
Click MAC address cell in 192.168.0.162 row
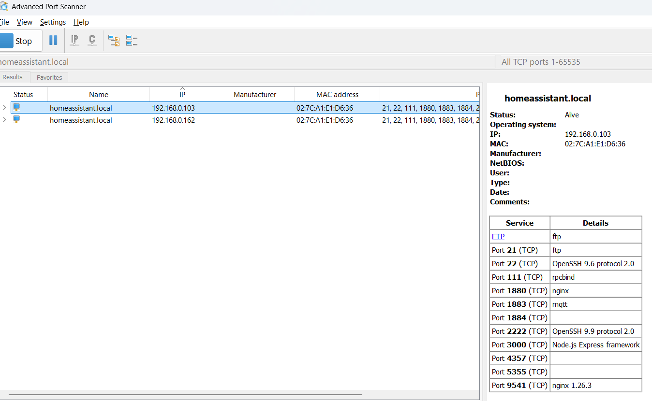(x=325, y=120)
